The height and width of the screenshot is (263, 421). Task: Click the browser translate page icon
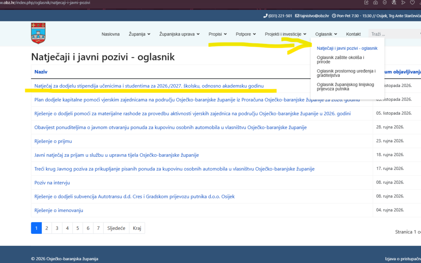coord(394,2)
